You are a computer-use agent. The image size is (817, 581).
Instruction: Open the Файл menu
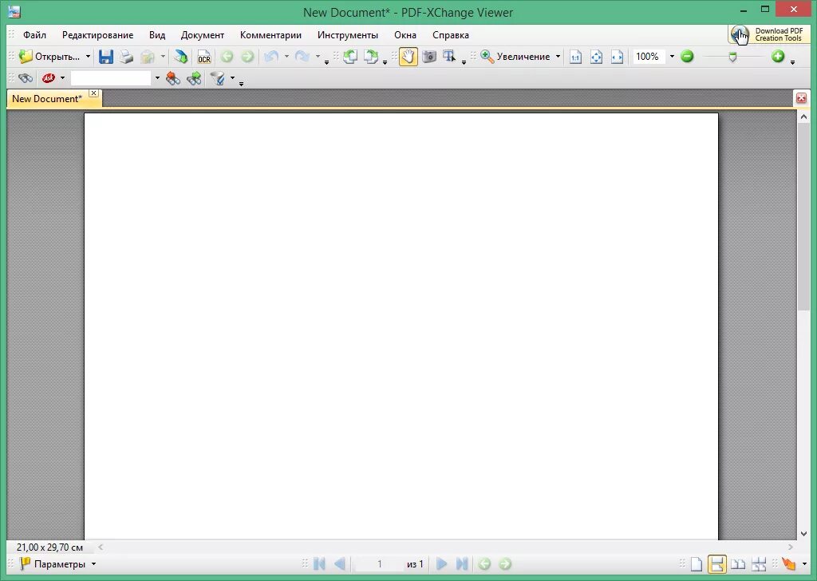34,35
